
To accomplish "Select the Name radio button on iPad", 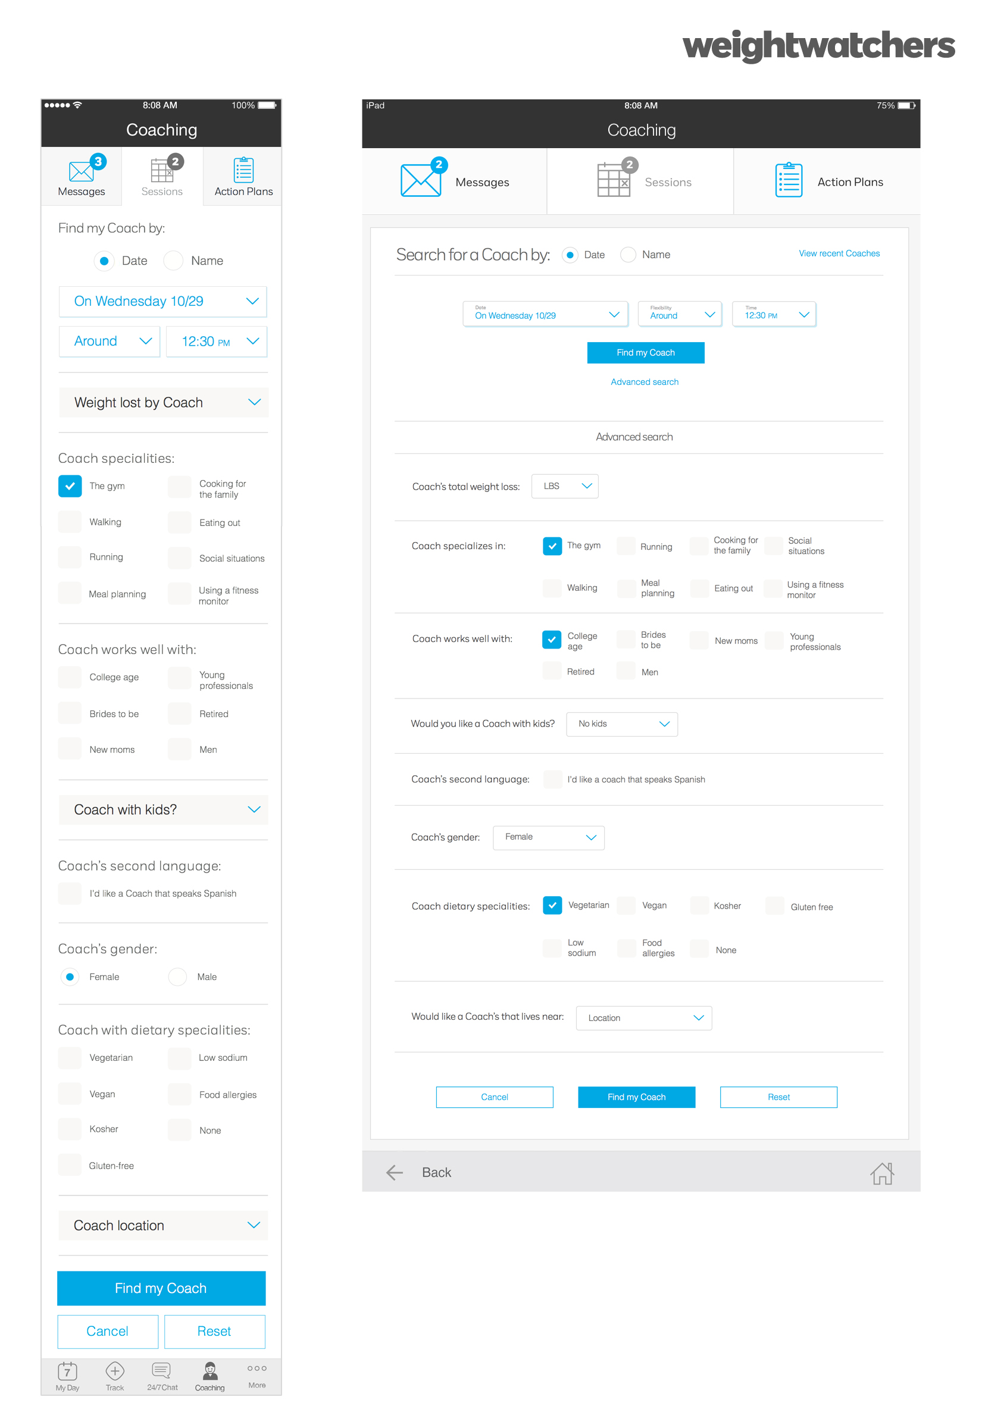I will [628, 255].
